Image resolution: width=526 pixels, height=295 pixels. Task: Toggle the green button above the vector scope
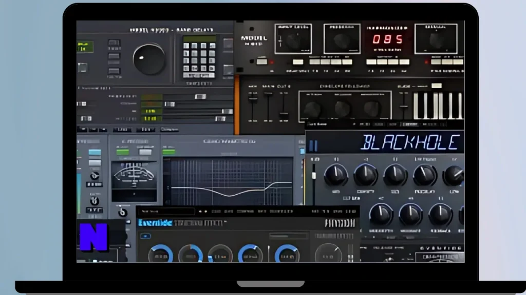coord(122,152)
